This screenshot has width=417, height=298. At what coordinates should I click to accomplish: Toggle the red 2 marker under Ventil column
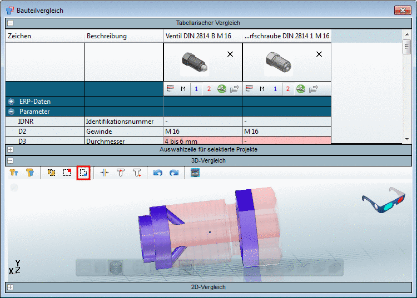point(209,89)
